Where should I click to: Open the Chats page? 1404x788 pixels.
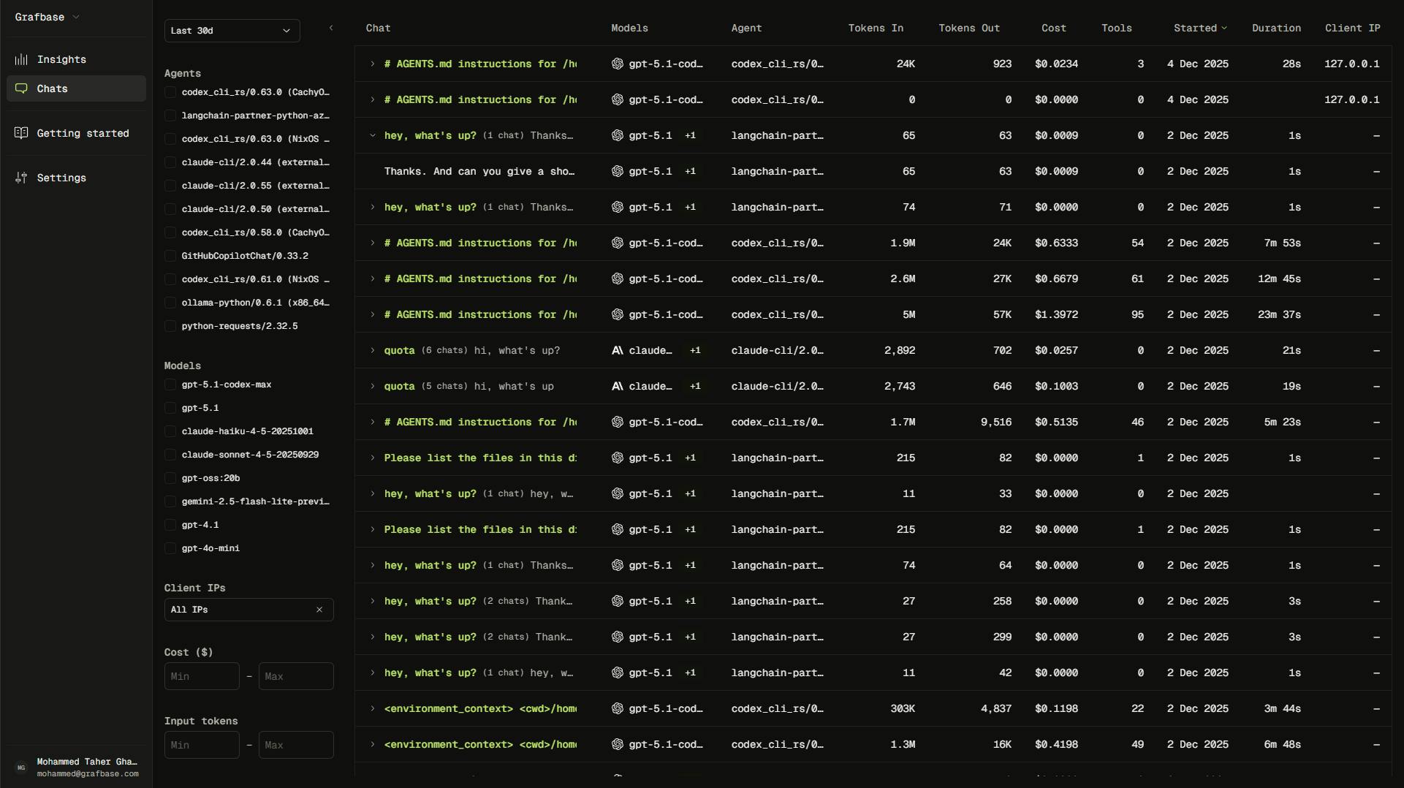click(x=76, y=88)
